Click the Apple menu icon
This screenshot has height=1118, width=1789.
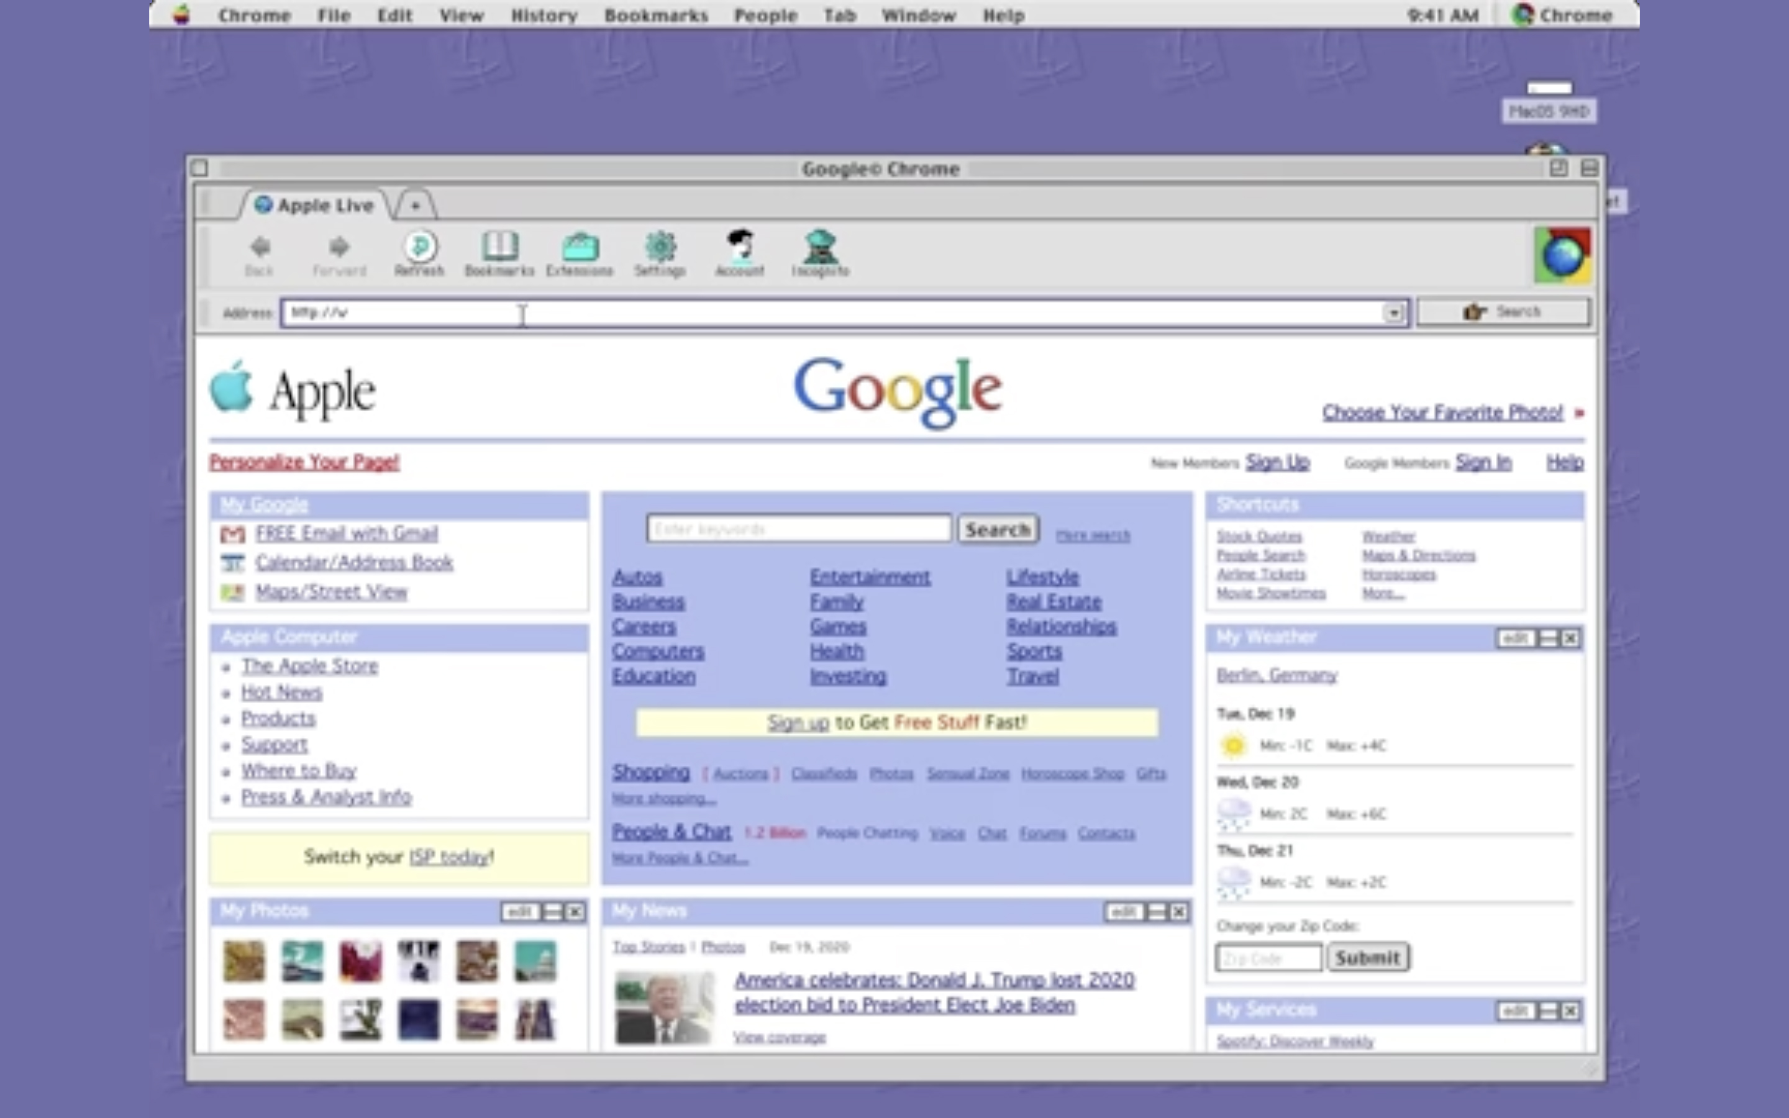[x=181, y=14]
